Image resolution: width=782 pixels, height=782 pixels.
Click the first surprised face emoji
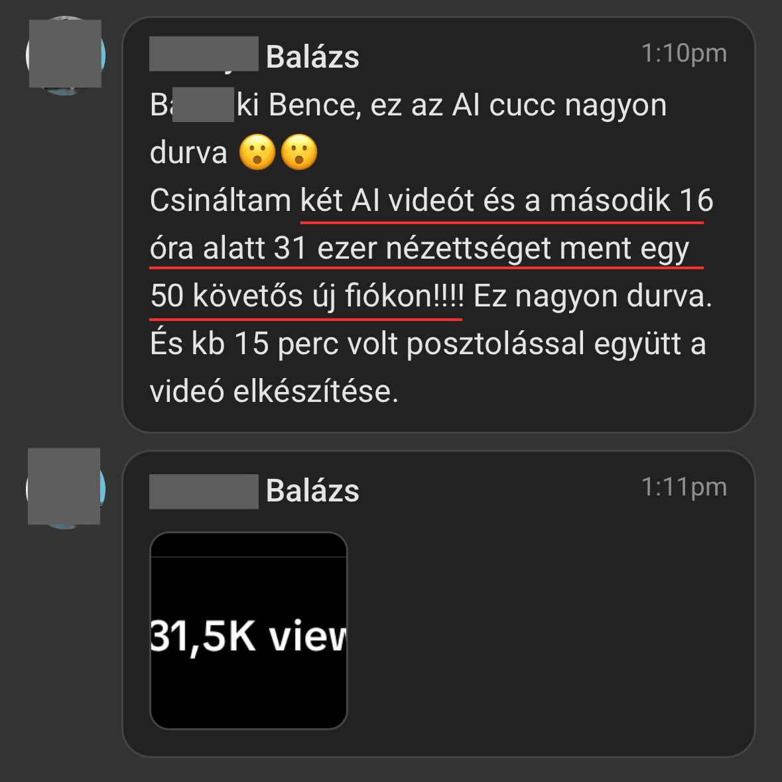(257, 152)
